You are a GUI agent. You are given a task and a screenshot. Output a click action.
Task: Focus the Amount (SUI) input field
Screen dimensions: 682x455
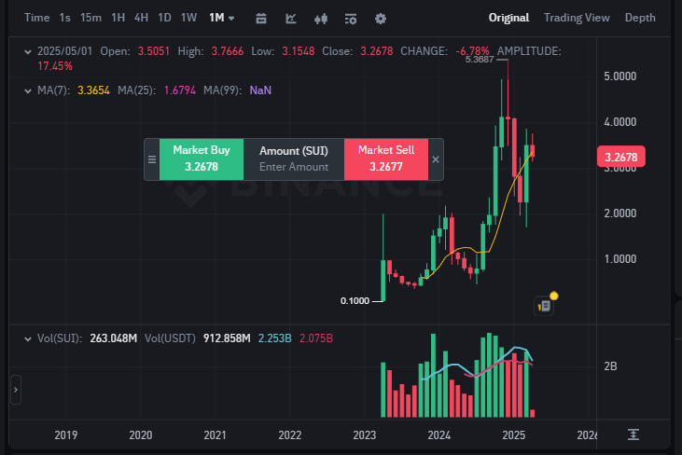[x=294, y=159]
